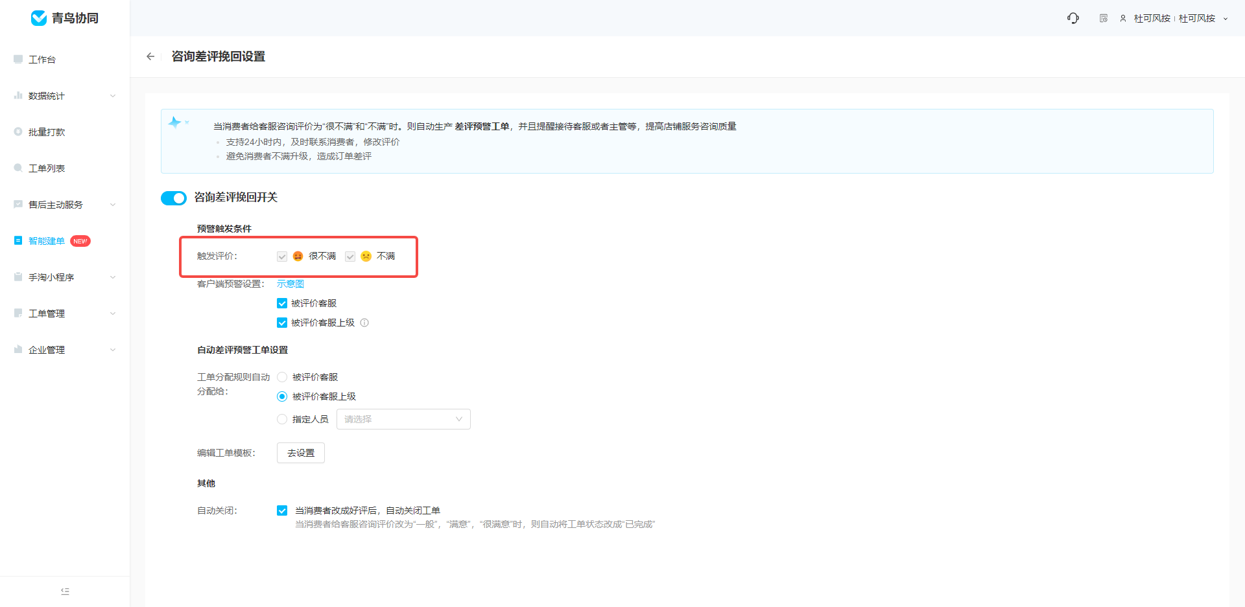Expand the 售后主动服务 menu chevron
This screenshot has width=1245, height=607.
tap(113, 205)
